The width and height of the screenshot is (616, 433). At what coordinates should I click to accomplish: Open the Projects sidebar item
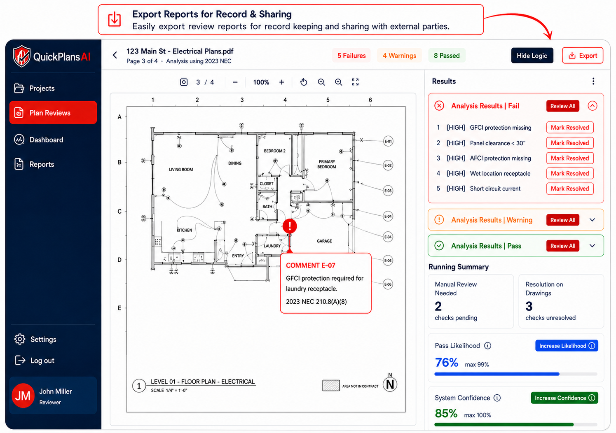(x=53, y=88)
